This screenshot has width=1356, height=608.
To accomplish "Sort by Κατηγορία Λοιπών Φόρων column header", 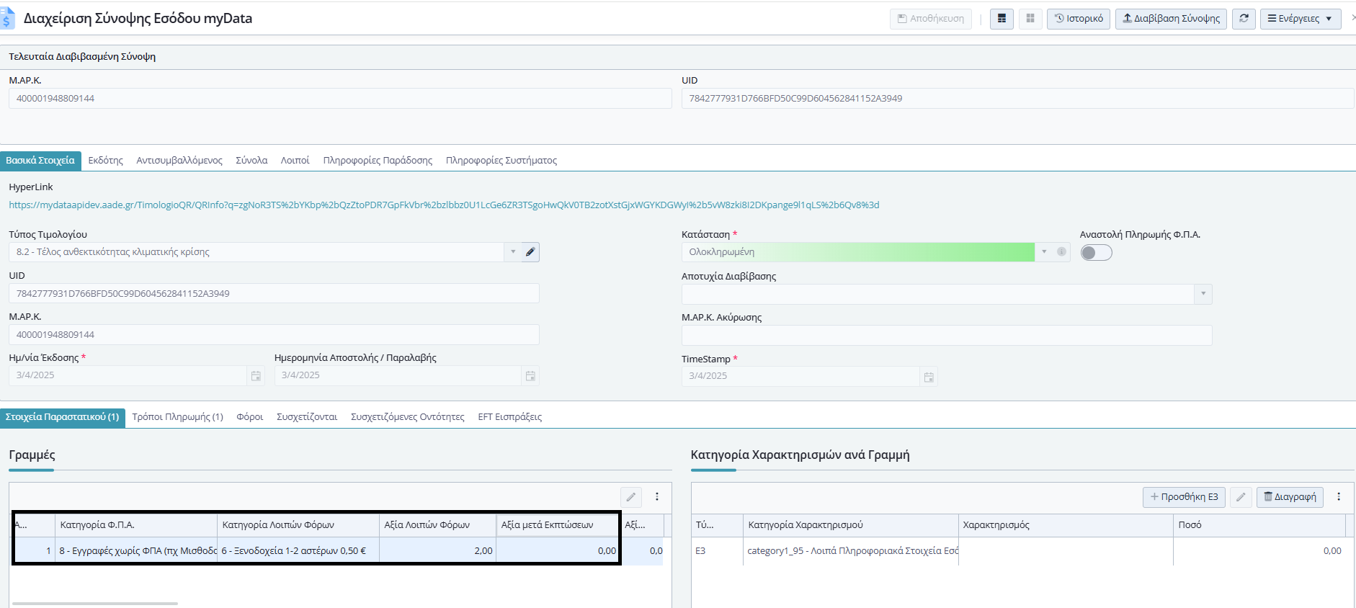I will 298,525.
